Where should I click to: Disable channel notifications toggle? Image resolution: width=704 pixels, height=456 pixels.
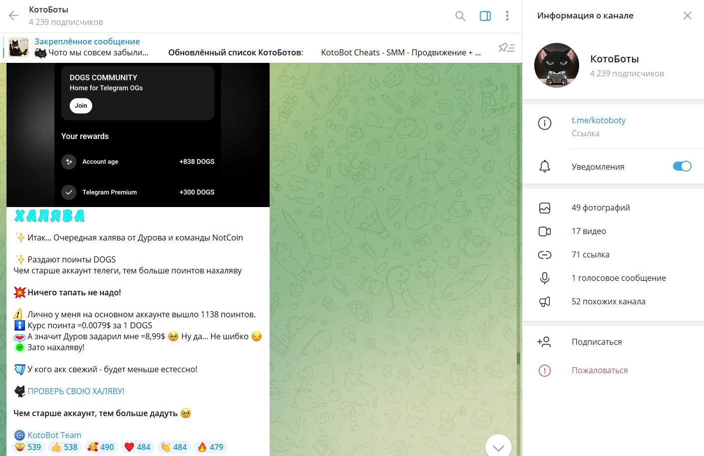click(682, 167)
